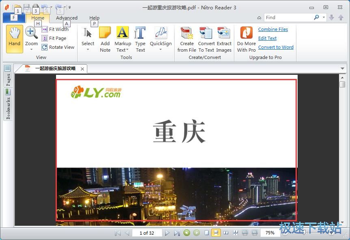Click the Convert to Word link
The height and width of the screenshot is (240, 350).
(276, 47)
